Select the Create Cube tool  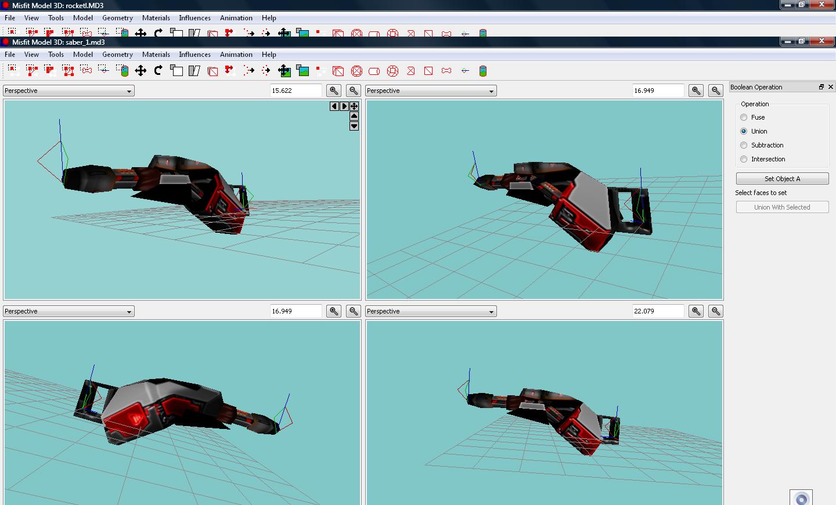(x=338, y=71)
